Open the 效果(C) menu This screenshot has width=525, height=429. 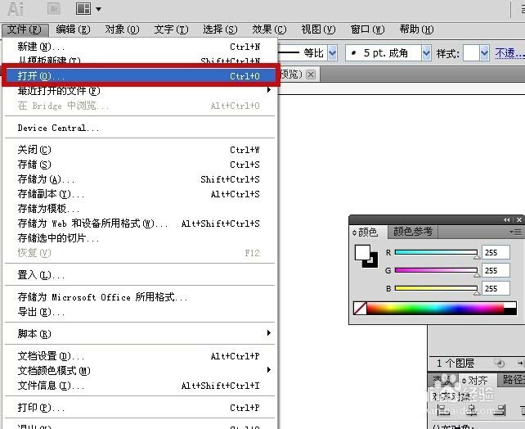[269, 29]
